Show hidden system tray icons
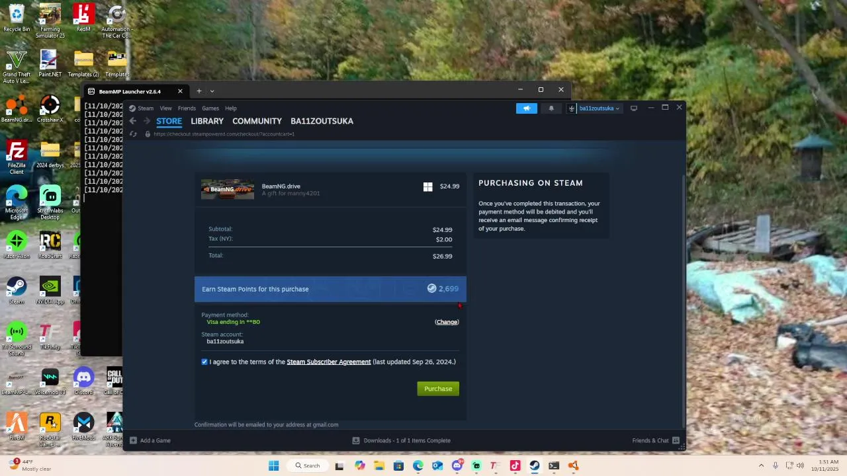 point(761,465)
